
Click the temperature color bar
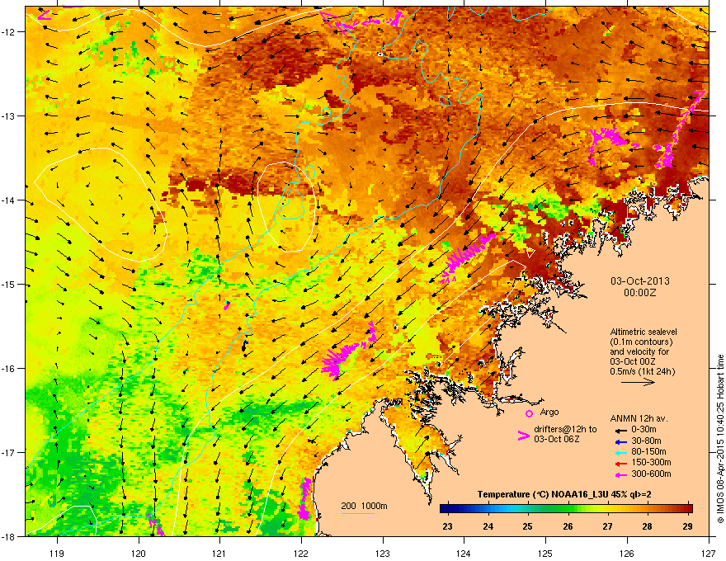[566, 509]
